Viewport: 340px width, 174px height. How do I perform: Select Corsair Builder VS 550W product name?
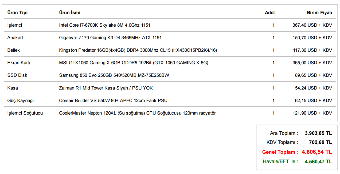click(113, 100)
